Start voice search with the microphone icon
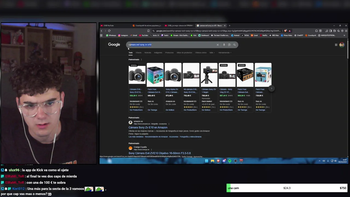Image resolution: width=350 pixels, height=197 pixels. tap(224, 45)
